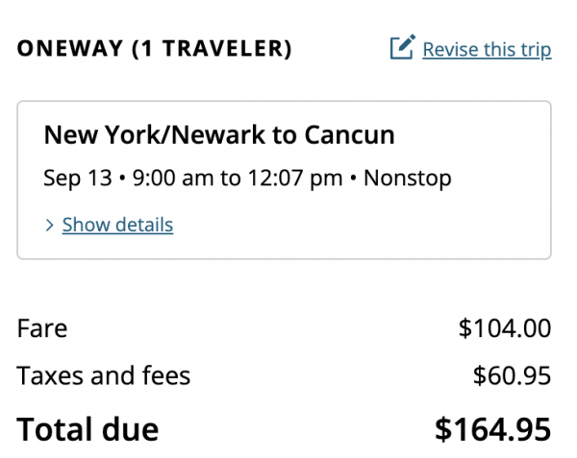Click the pencil edit icon
Screen dimensions: 577x458
[402, 48]
